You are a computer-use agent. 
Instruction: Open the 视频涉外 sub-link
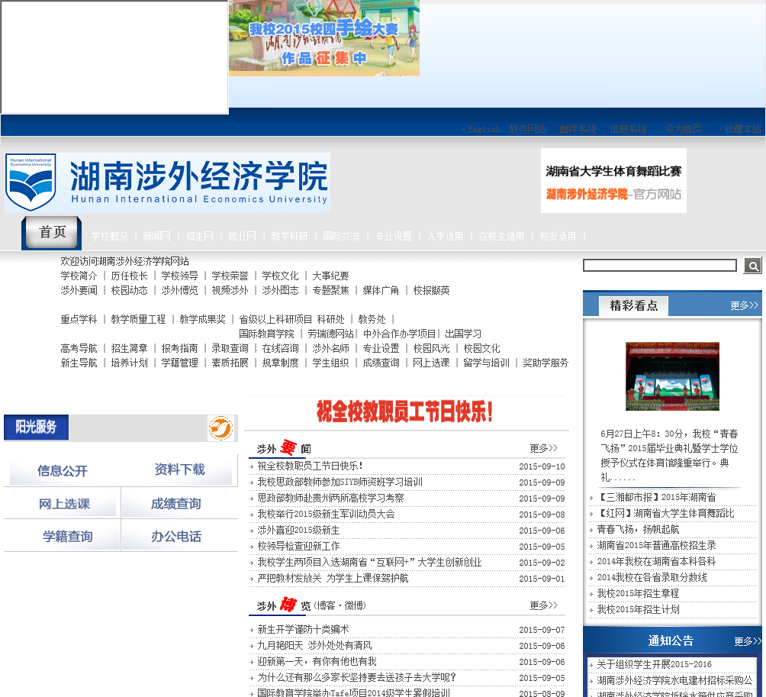230,290
